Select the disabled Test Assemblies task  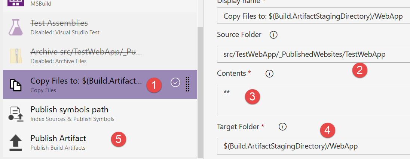click(x=75, y=27)
